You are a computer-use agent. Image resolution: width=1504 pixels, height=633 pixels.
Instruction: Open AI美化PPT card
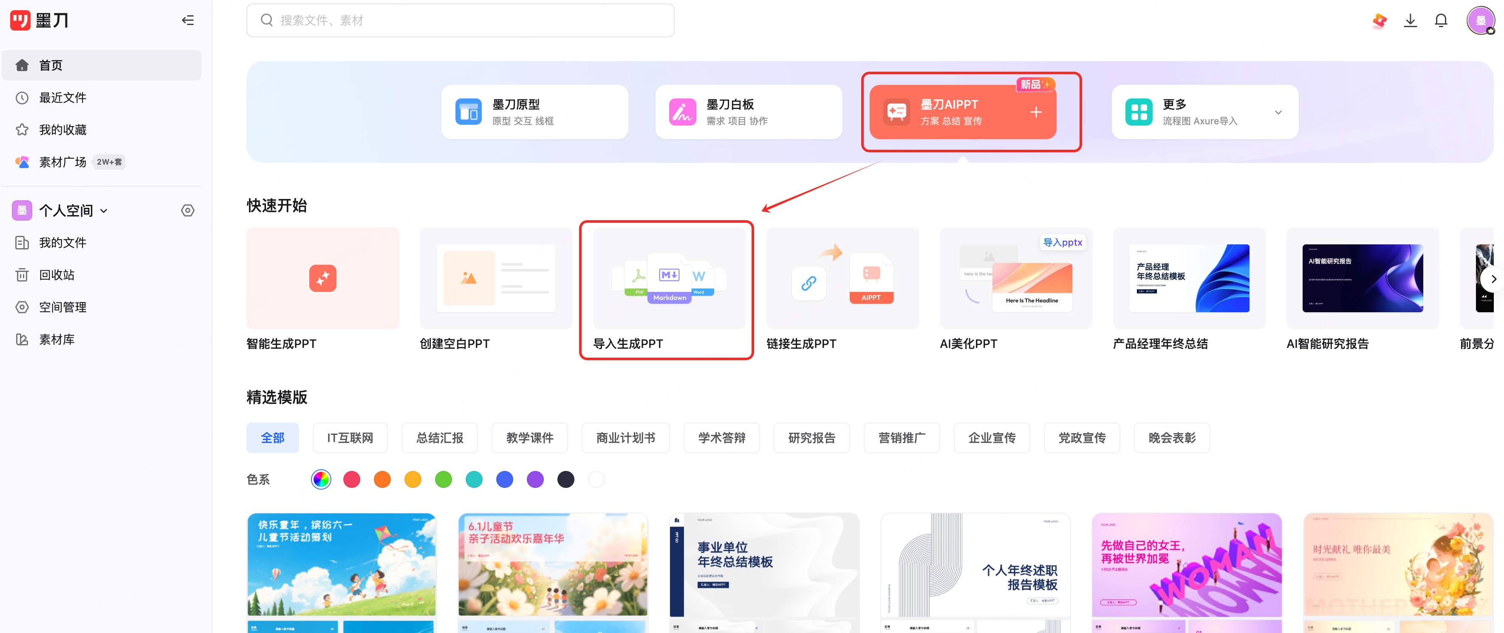click(x=1016, y=290)
